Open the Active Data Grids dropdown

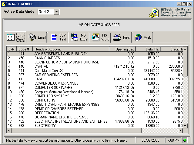[56, 12]
